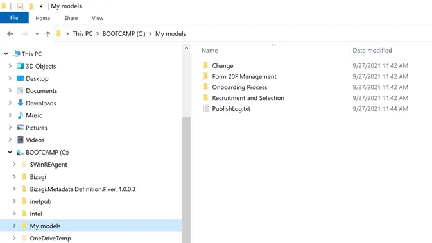Open chevron after This PC in address bar
The image size is (432, 243).
98,34
